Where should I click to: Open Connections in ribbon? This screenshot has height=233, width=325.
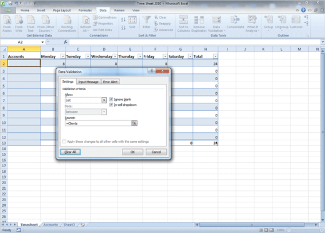pyautogui.click(x=105, y=18)
